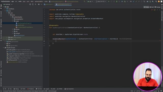Click the Undo rollback arrow icon
The image size is (163, 92).
point(144,2)
